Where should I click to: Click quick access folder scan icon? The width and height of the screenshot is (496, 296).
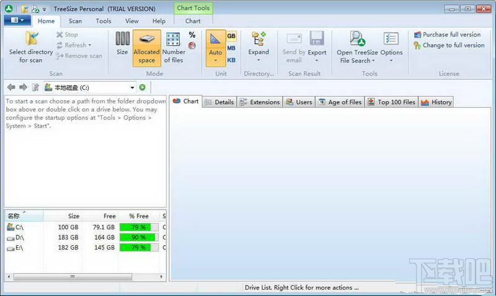(x=25, y=9)
